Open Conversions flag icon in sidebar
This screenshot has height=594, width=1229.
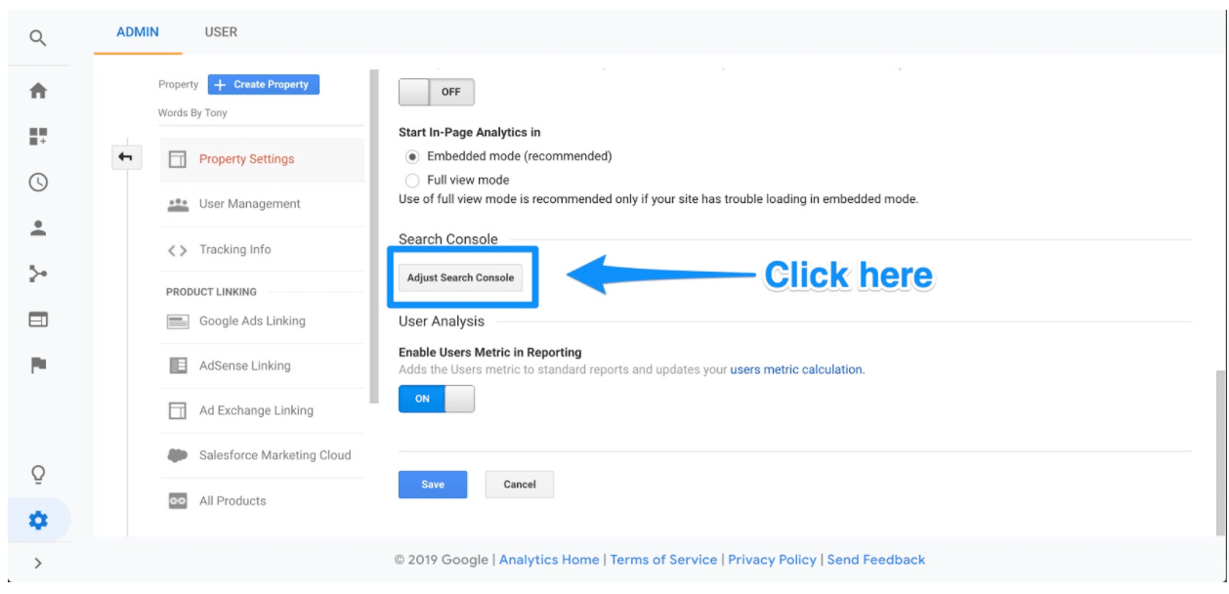pyautogui.click(x=38, y=365)
